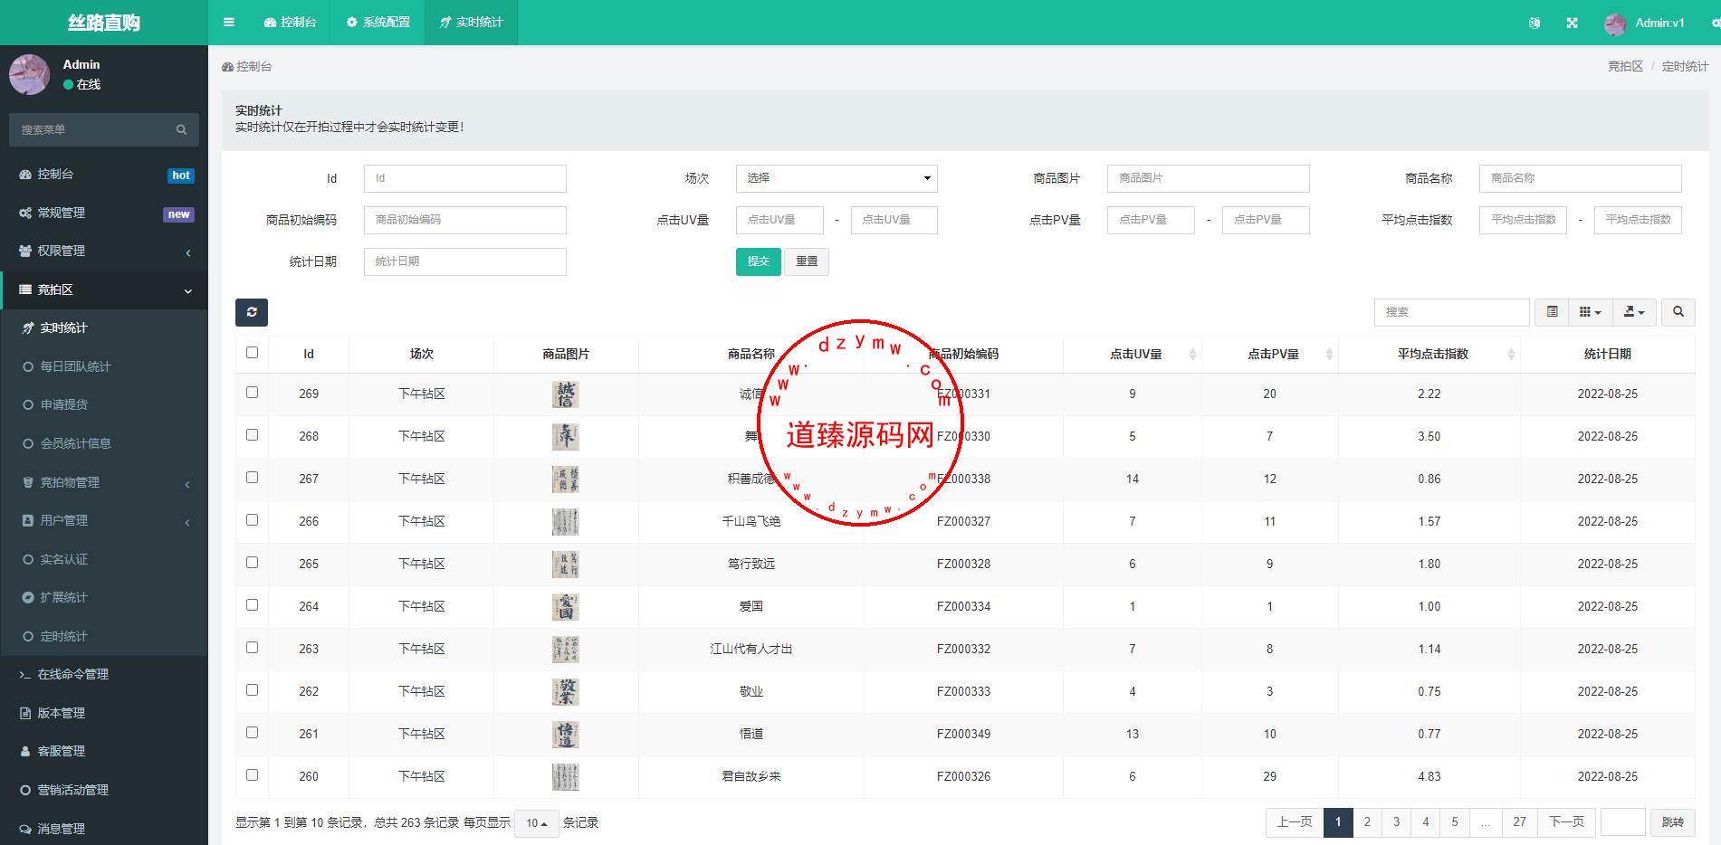Switch to the 系统配置 top tab

pyautogui.click(x=378, y=23)
